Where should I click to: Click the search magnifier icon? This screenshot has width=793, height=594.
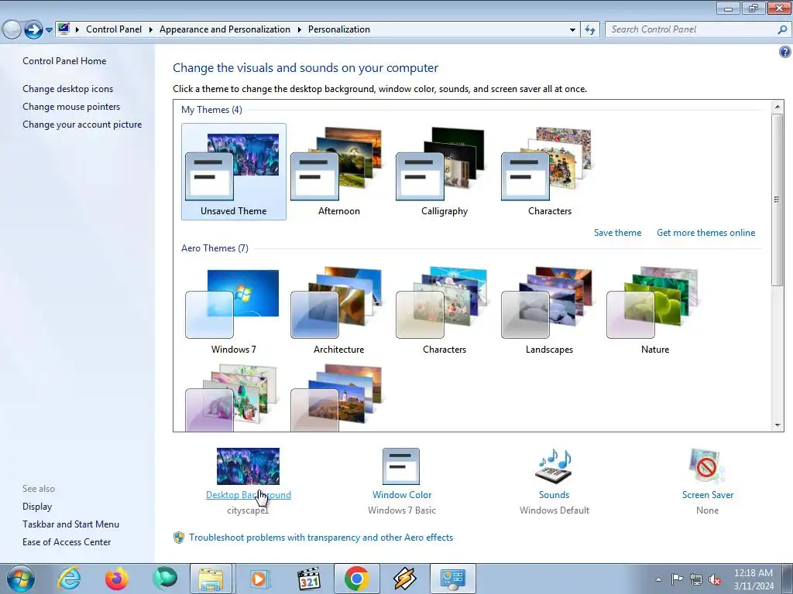(782, 30)
